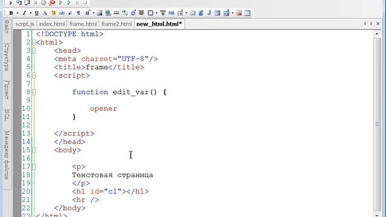Image resolution: width=386 pixels, height=217 pixels.
Task: Insert a table with the table grid icon
Action: click(192, 13)
